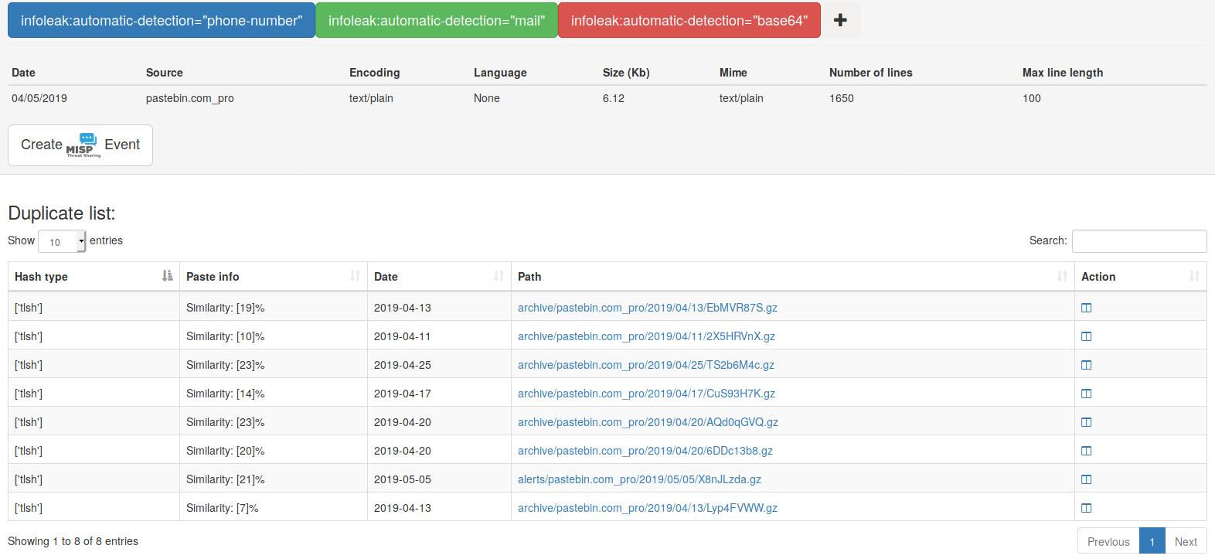The image size is (1215, 559).
Task: Click action icon for 2X5HRVnX.gz row
Action: 1086,336
